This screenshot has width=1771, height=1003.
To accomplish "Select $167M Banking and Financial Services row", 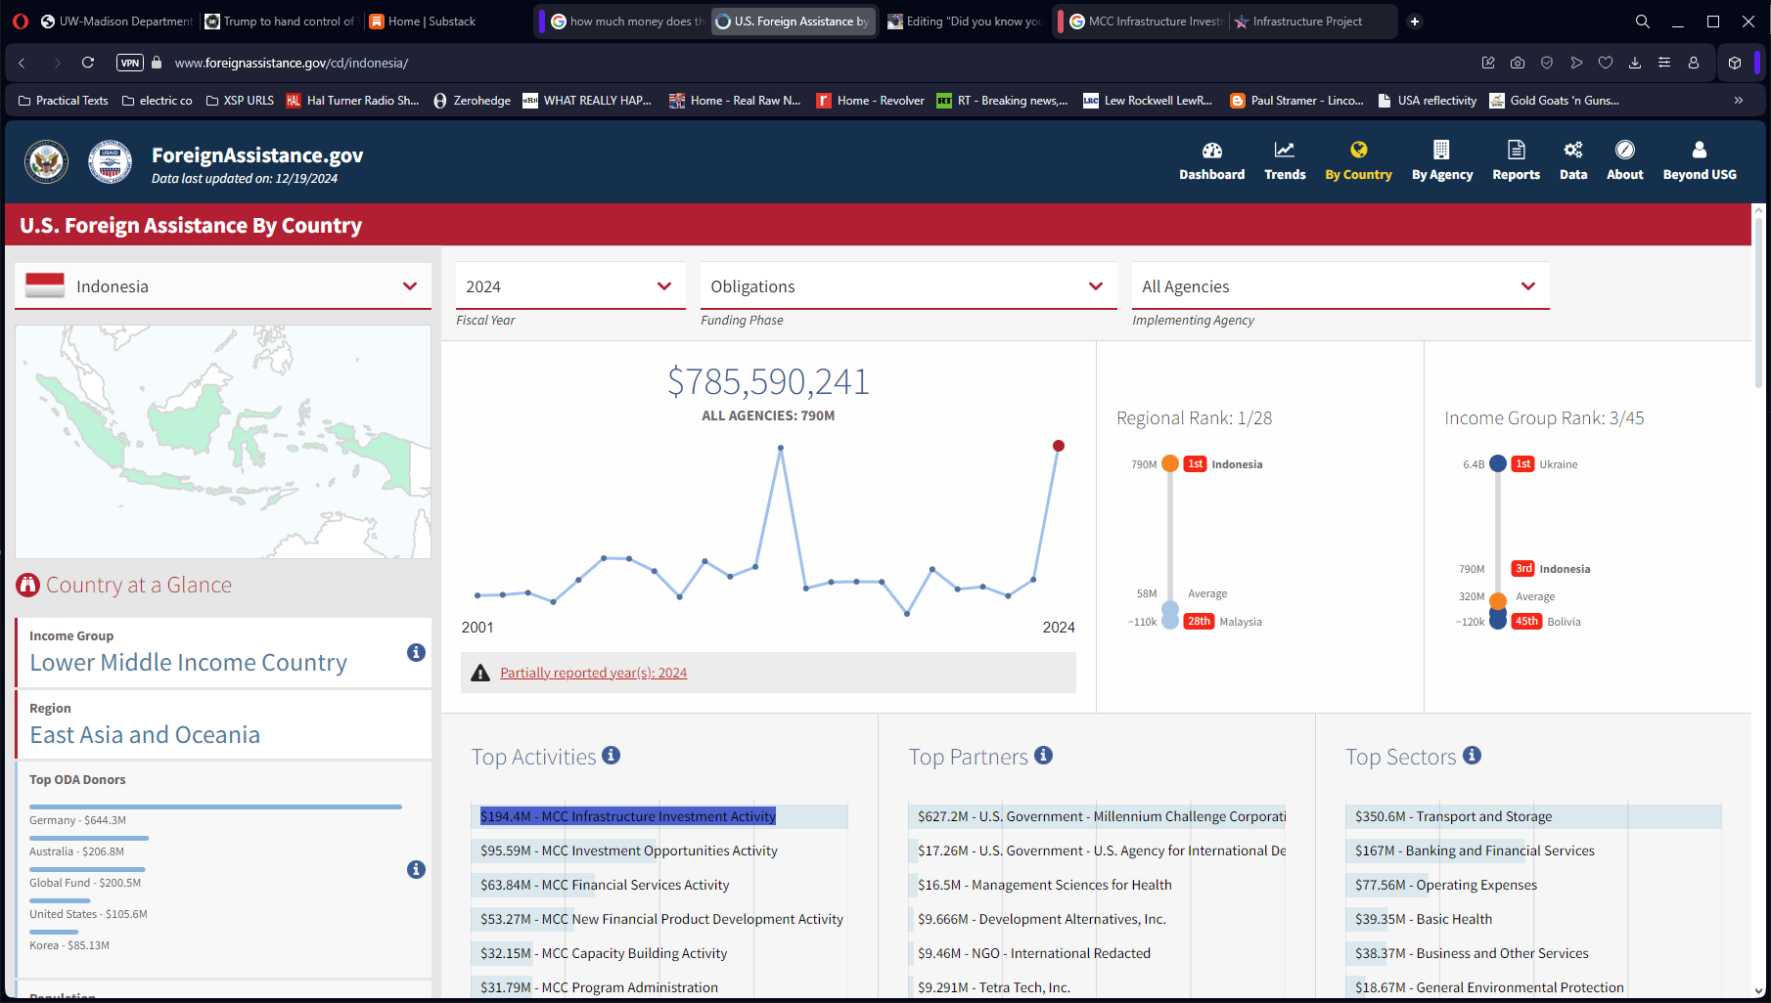I will [x=1533, y=850].
